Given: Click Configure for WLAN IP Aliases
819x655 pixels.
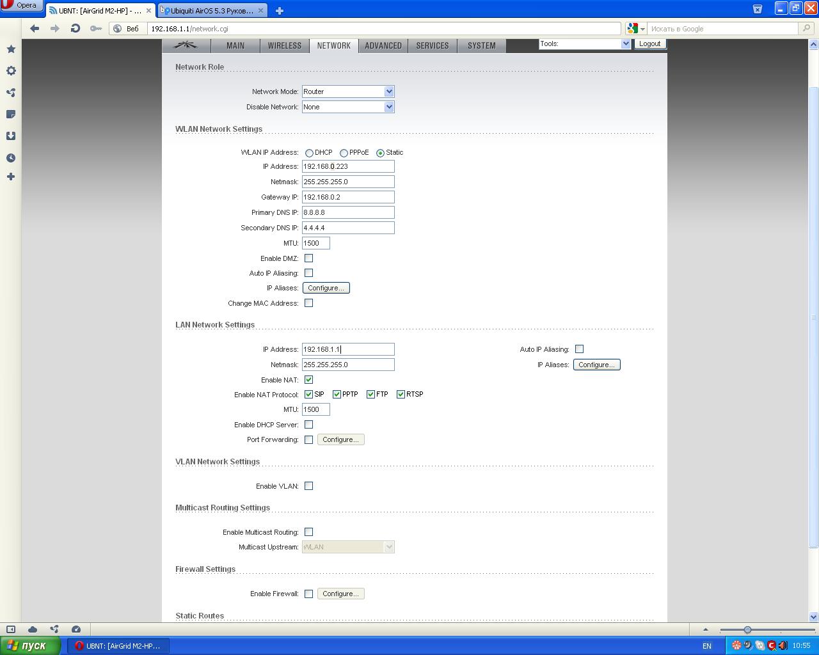Looking at the screenshot, I should point(326,288).
